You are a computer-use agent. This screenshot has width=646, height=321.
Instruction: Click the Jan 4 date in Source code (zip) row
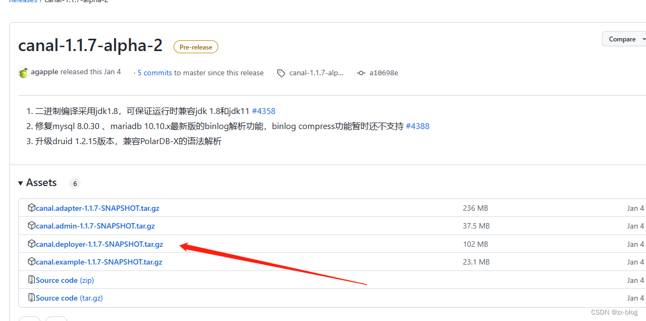tap(635, 280)
